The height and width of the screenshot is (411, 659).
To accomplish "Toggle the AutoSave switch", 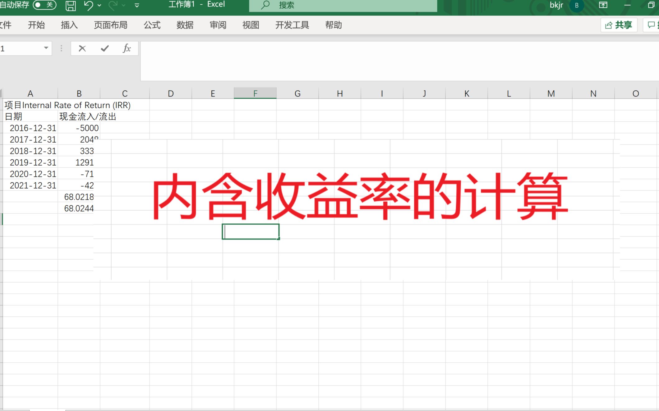I will click(44, 5).
